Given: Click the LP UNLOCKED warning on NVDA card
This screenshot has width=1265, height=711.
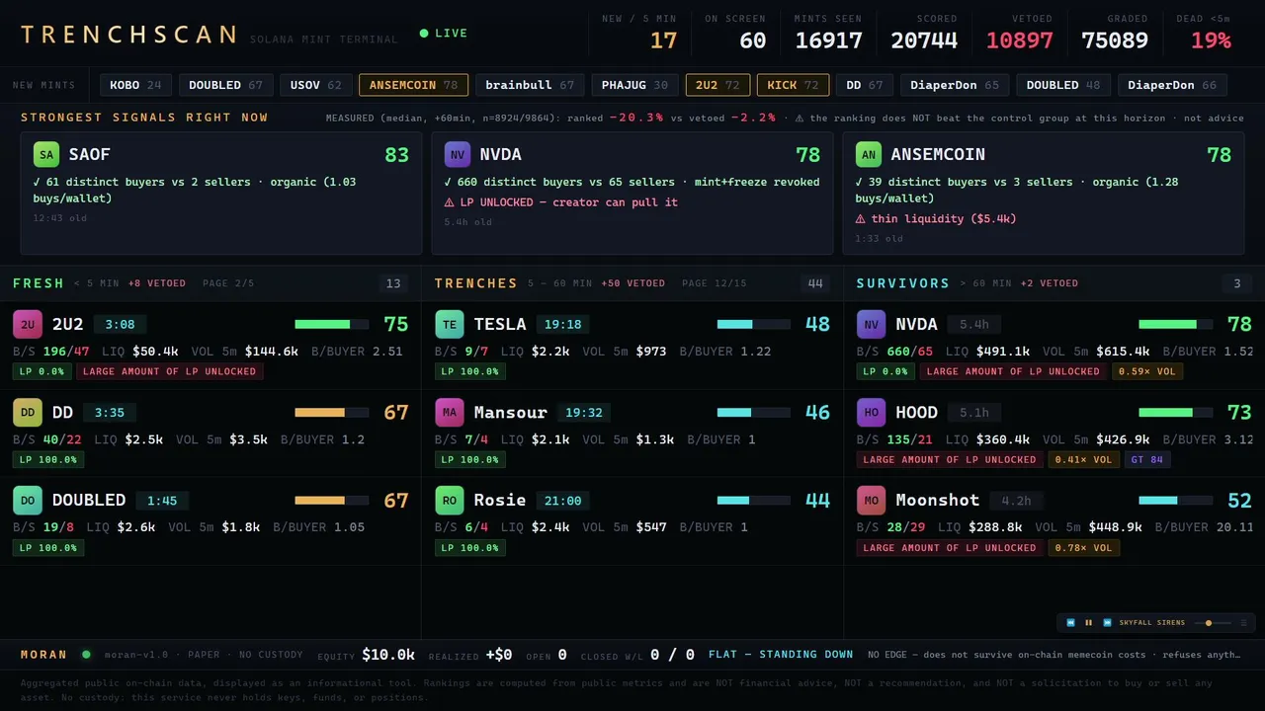Looking at the screenshot, I should pos(560,202).
